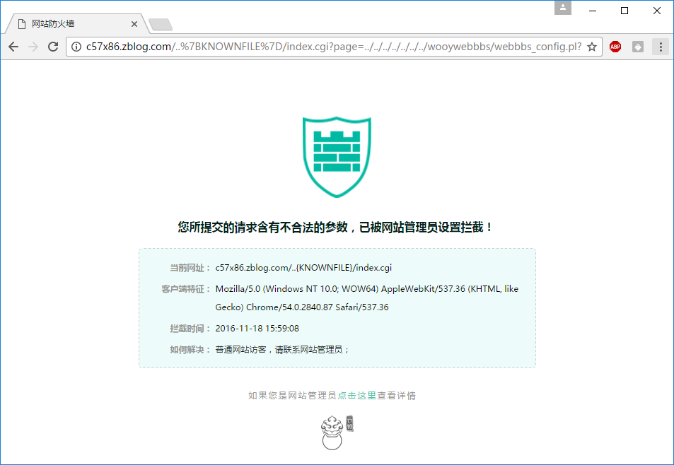Bookmark this page with the star icon
Screen dimensions: 674x465
[592, 47]
